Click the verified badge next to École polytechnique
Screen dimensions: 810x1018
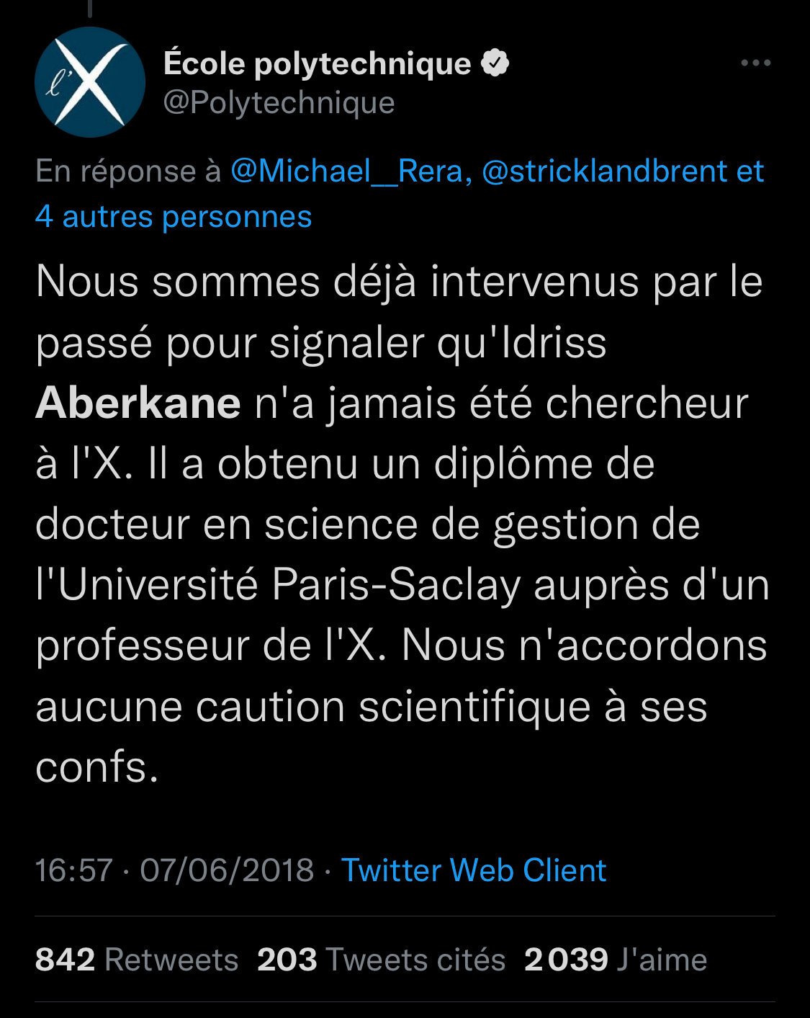pos(495,63)
